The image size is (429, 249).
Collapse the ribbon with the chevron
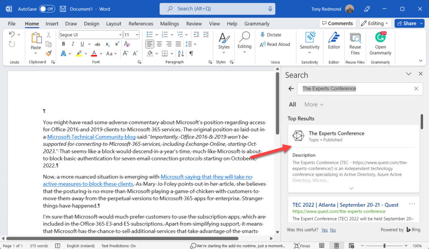pyautogui.click(x=421, y=61)
